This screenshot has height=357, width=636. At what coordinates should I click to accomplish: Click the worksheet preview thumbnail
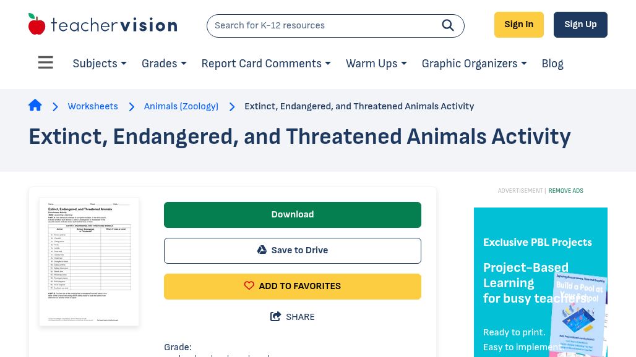(x=89, y=261)
